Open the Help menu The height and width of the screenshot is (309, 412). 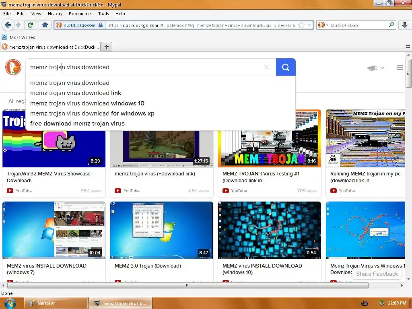[120, 14]
